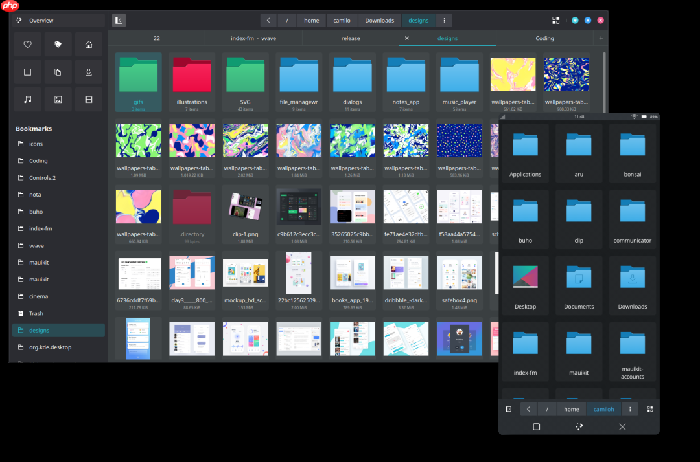This screenshot has width=700, height=462.
Task: Open mobile path bar three-dot menu
Action: [629, 409]
